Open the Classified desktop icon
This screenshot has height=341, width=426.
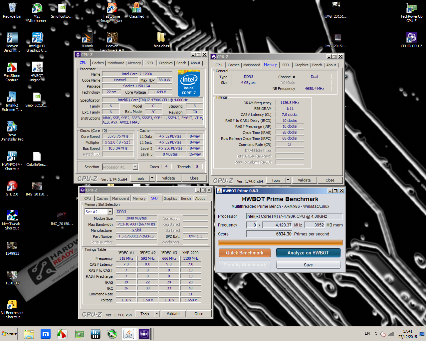(x=136, y=11)
